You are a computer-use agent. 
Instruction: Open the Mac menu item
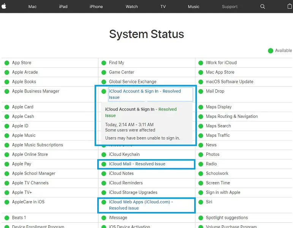33,6
